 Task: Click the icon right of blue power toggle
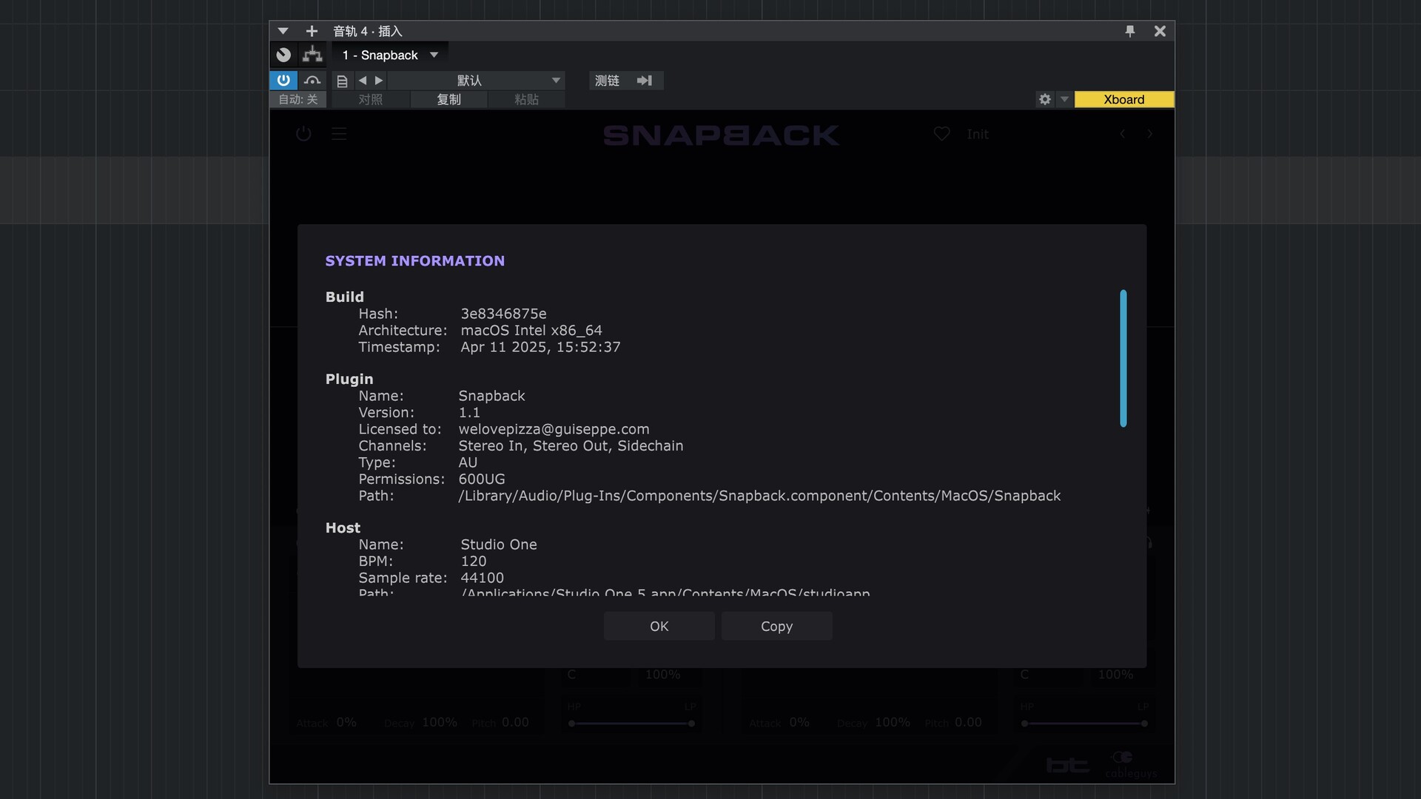click(312, 80)
